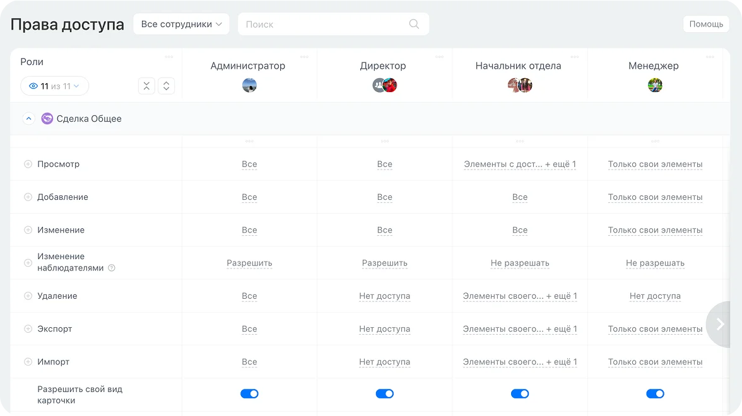Open the Все сотрудники dropdown
The width and height of the screenshot is (742, 416).
point(181,24)
